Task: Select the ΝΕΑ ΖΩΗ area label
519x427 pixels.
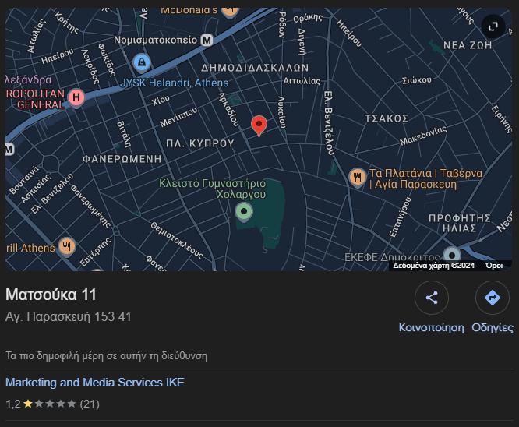Action: 468,45
